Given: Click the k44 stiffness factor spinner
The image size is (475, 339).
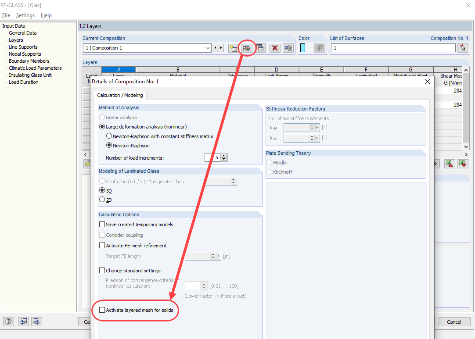Looking at the screenshot, I should click(x=311, y=128).
